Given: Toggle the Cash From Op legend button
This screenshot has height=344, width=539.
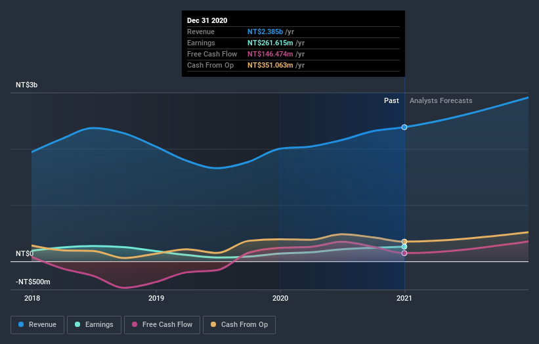Looking at the screenshot, I should point(239,325).
